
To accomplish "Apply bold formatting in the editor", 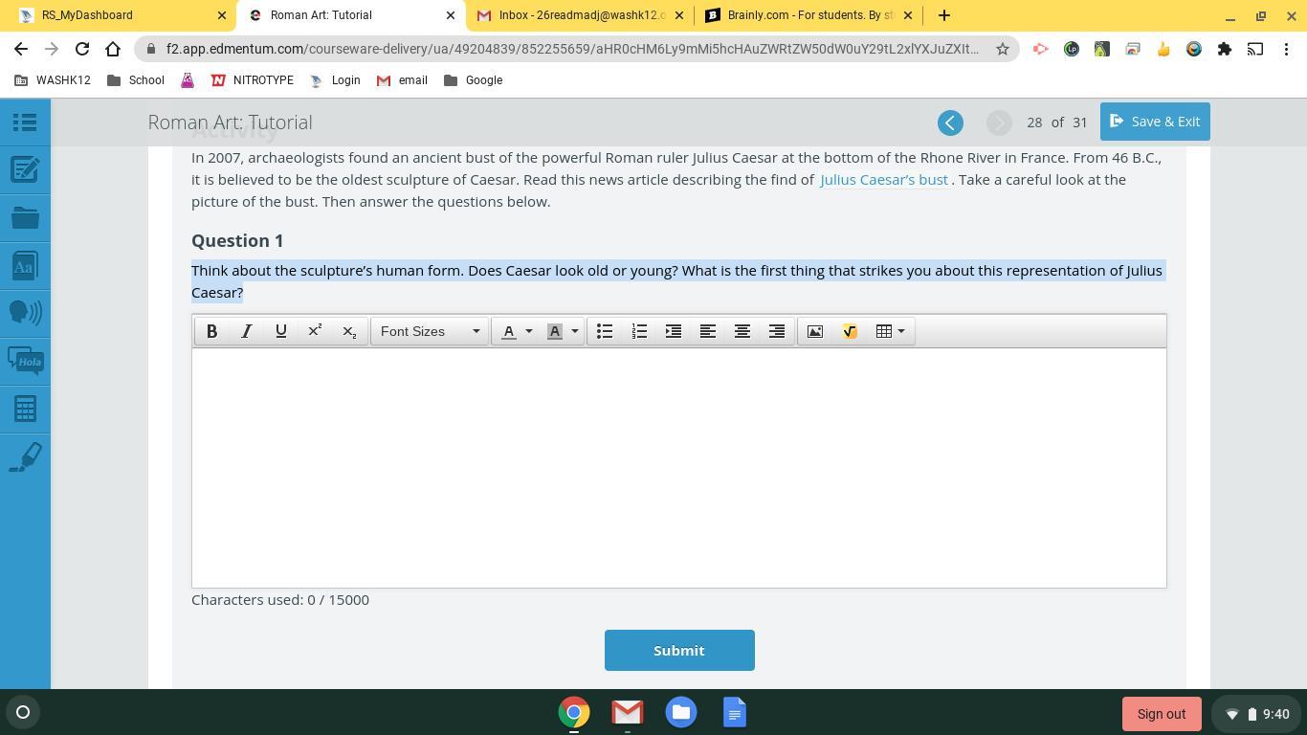I will point(211,331).
